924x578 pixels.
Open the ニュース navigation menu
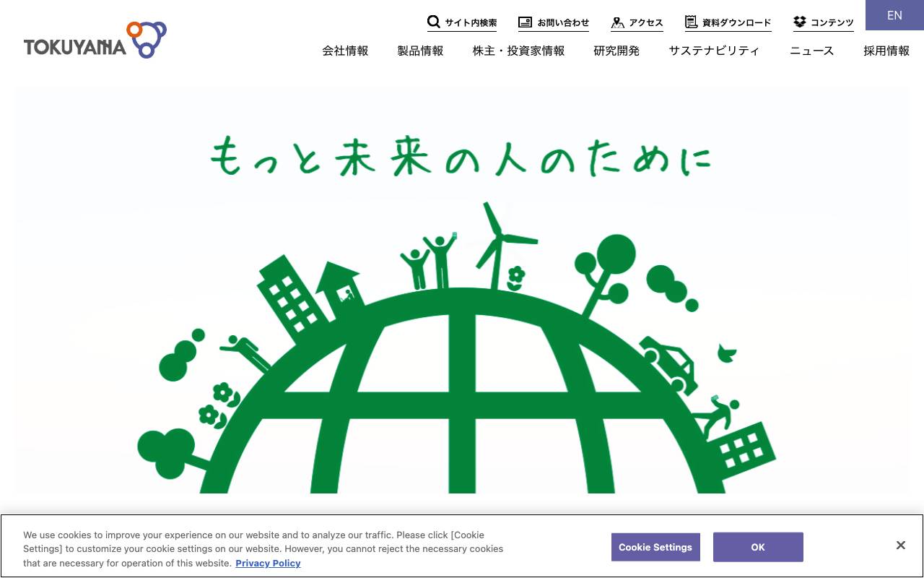[811, 51]
